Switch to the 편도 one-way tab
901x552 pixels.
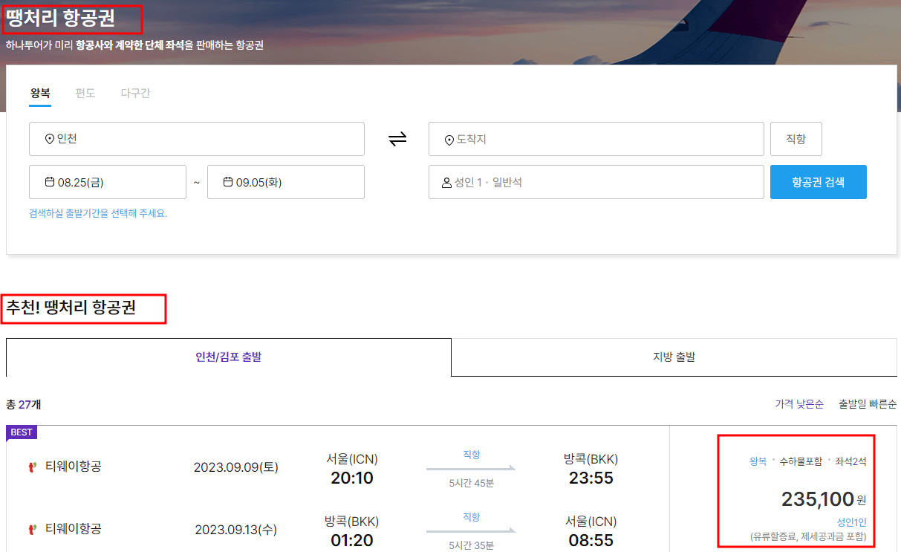click(84, 94)
